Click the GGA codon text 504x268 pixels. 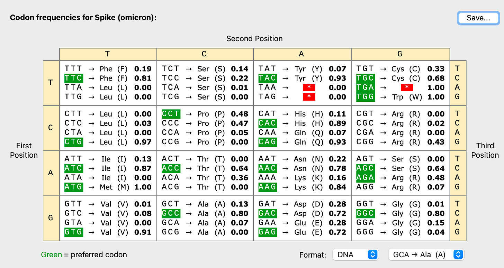coord(365,223)
